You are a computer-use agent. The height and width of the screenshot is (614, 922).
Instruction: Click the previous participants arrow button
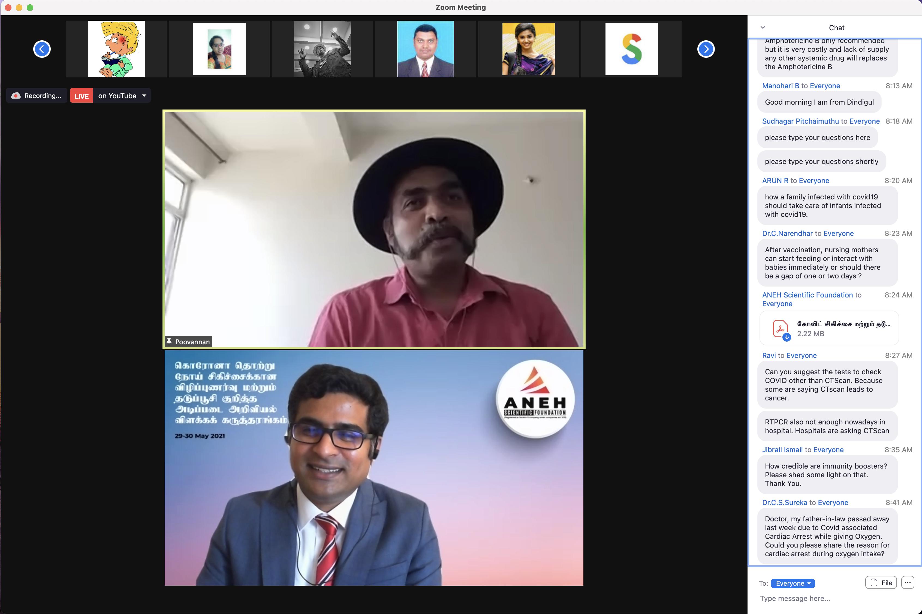tap(42, 49)
